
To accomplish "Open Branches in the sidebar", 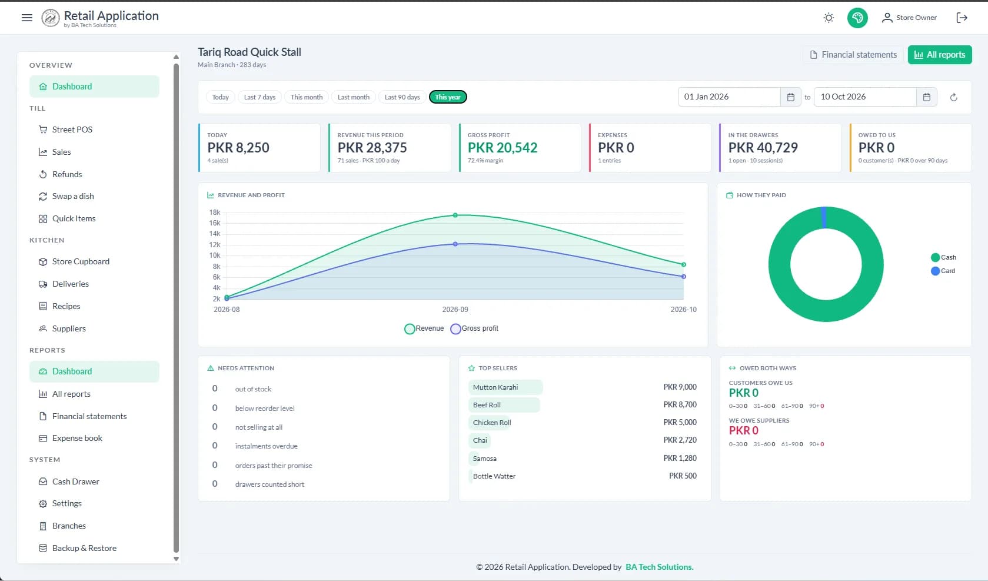I will (94, 526).
